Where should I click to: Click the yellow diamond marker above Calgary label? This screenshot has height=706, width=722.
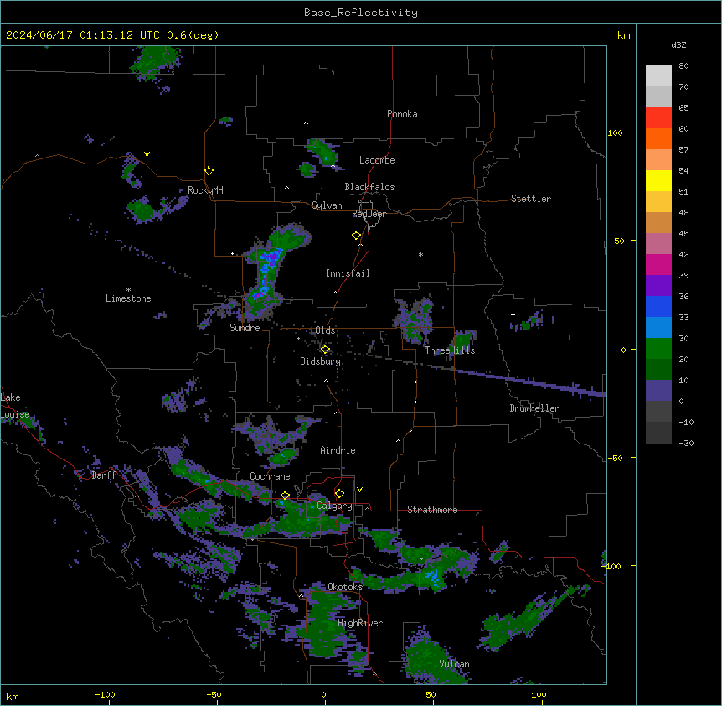click(x=339, y=494)
